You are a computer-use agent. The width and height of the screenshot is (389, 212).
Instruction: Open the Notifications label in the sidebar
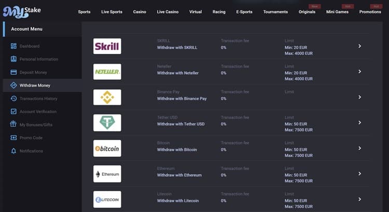(x=31, y=151)
